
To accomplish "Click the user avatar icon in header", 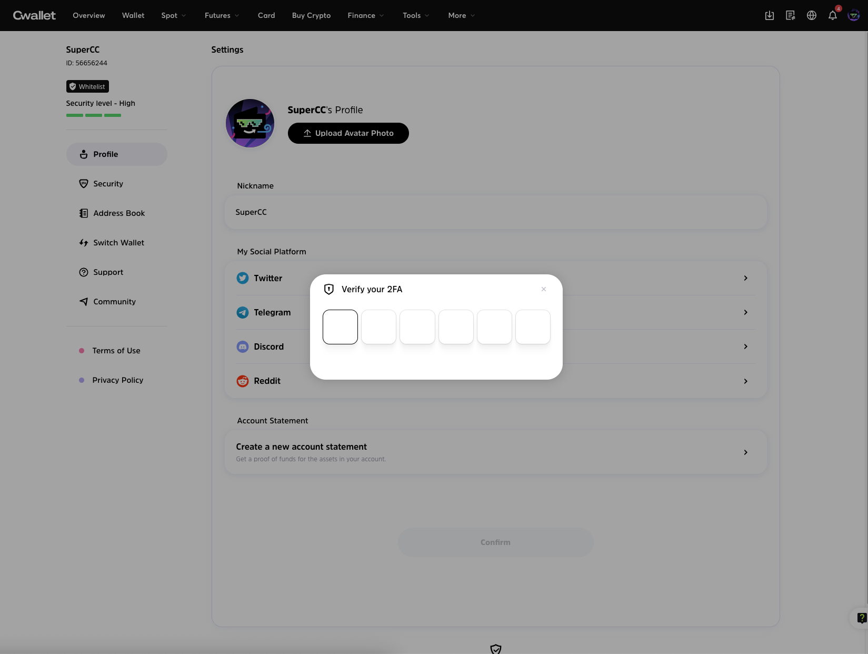I will [854, 15].
